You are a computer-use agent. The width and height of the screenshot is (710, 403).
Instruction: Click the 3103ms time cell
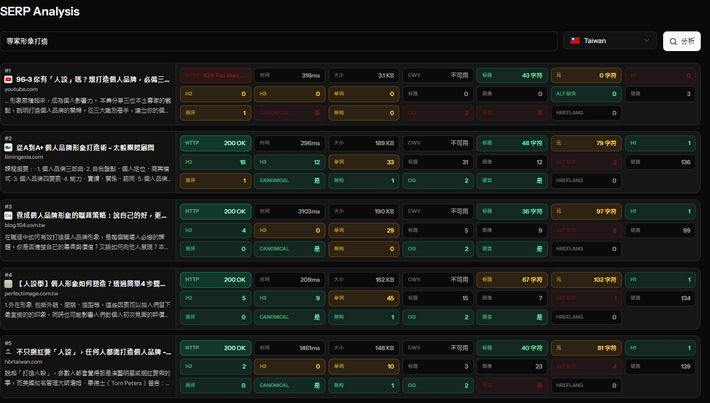290,212
